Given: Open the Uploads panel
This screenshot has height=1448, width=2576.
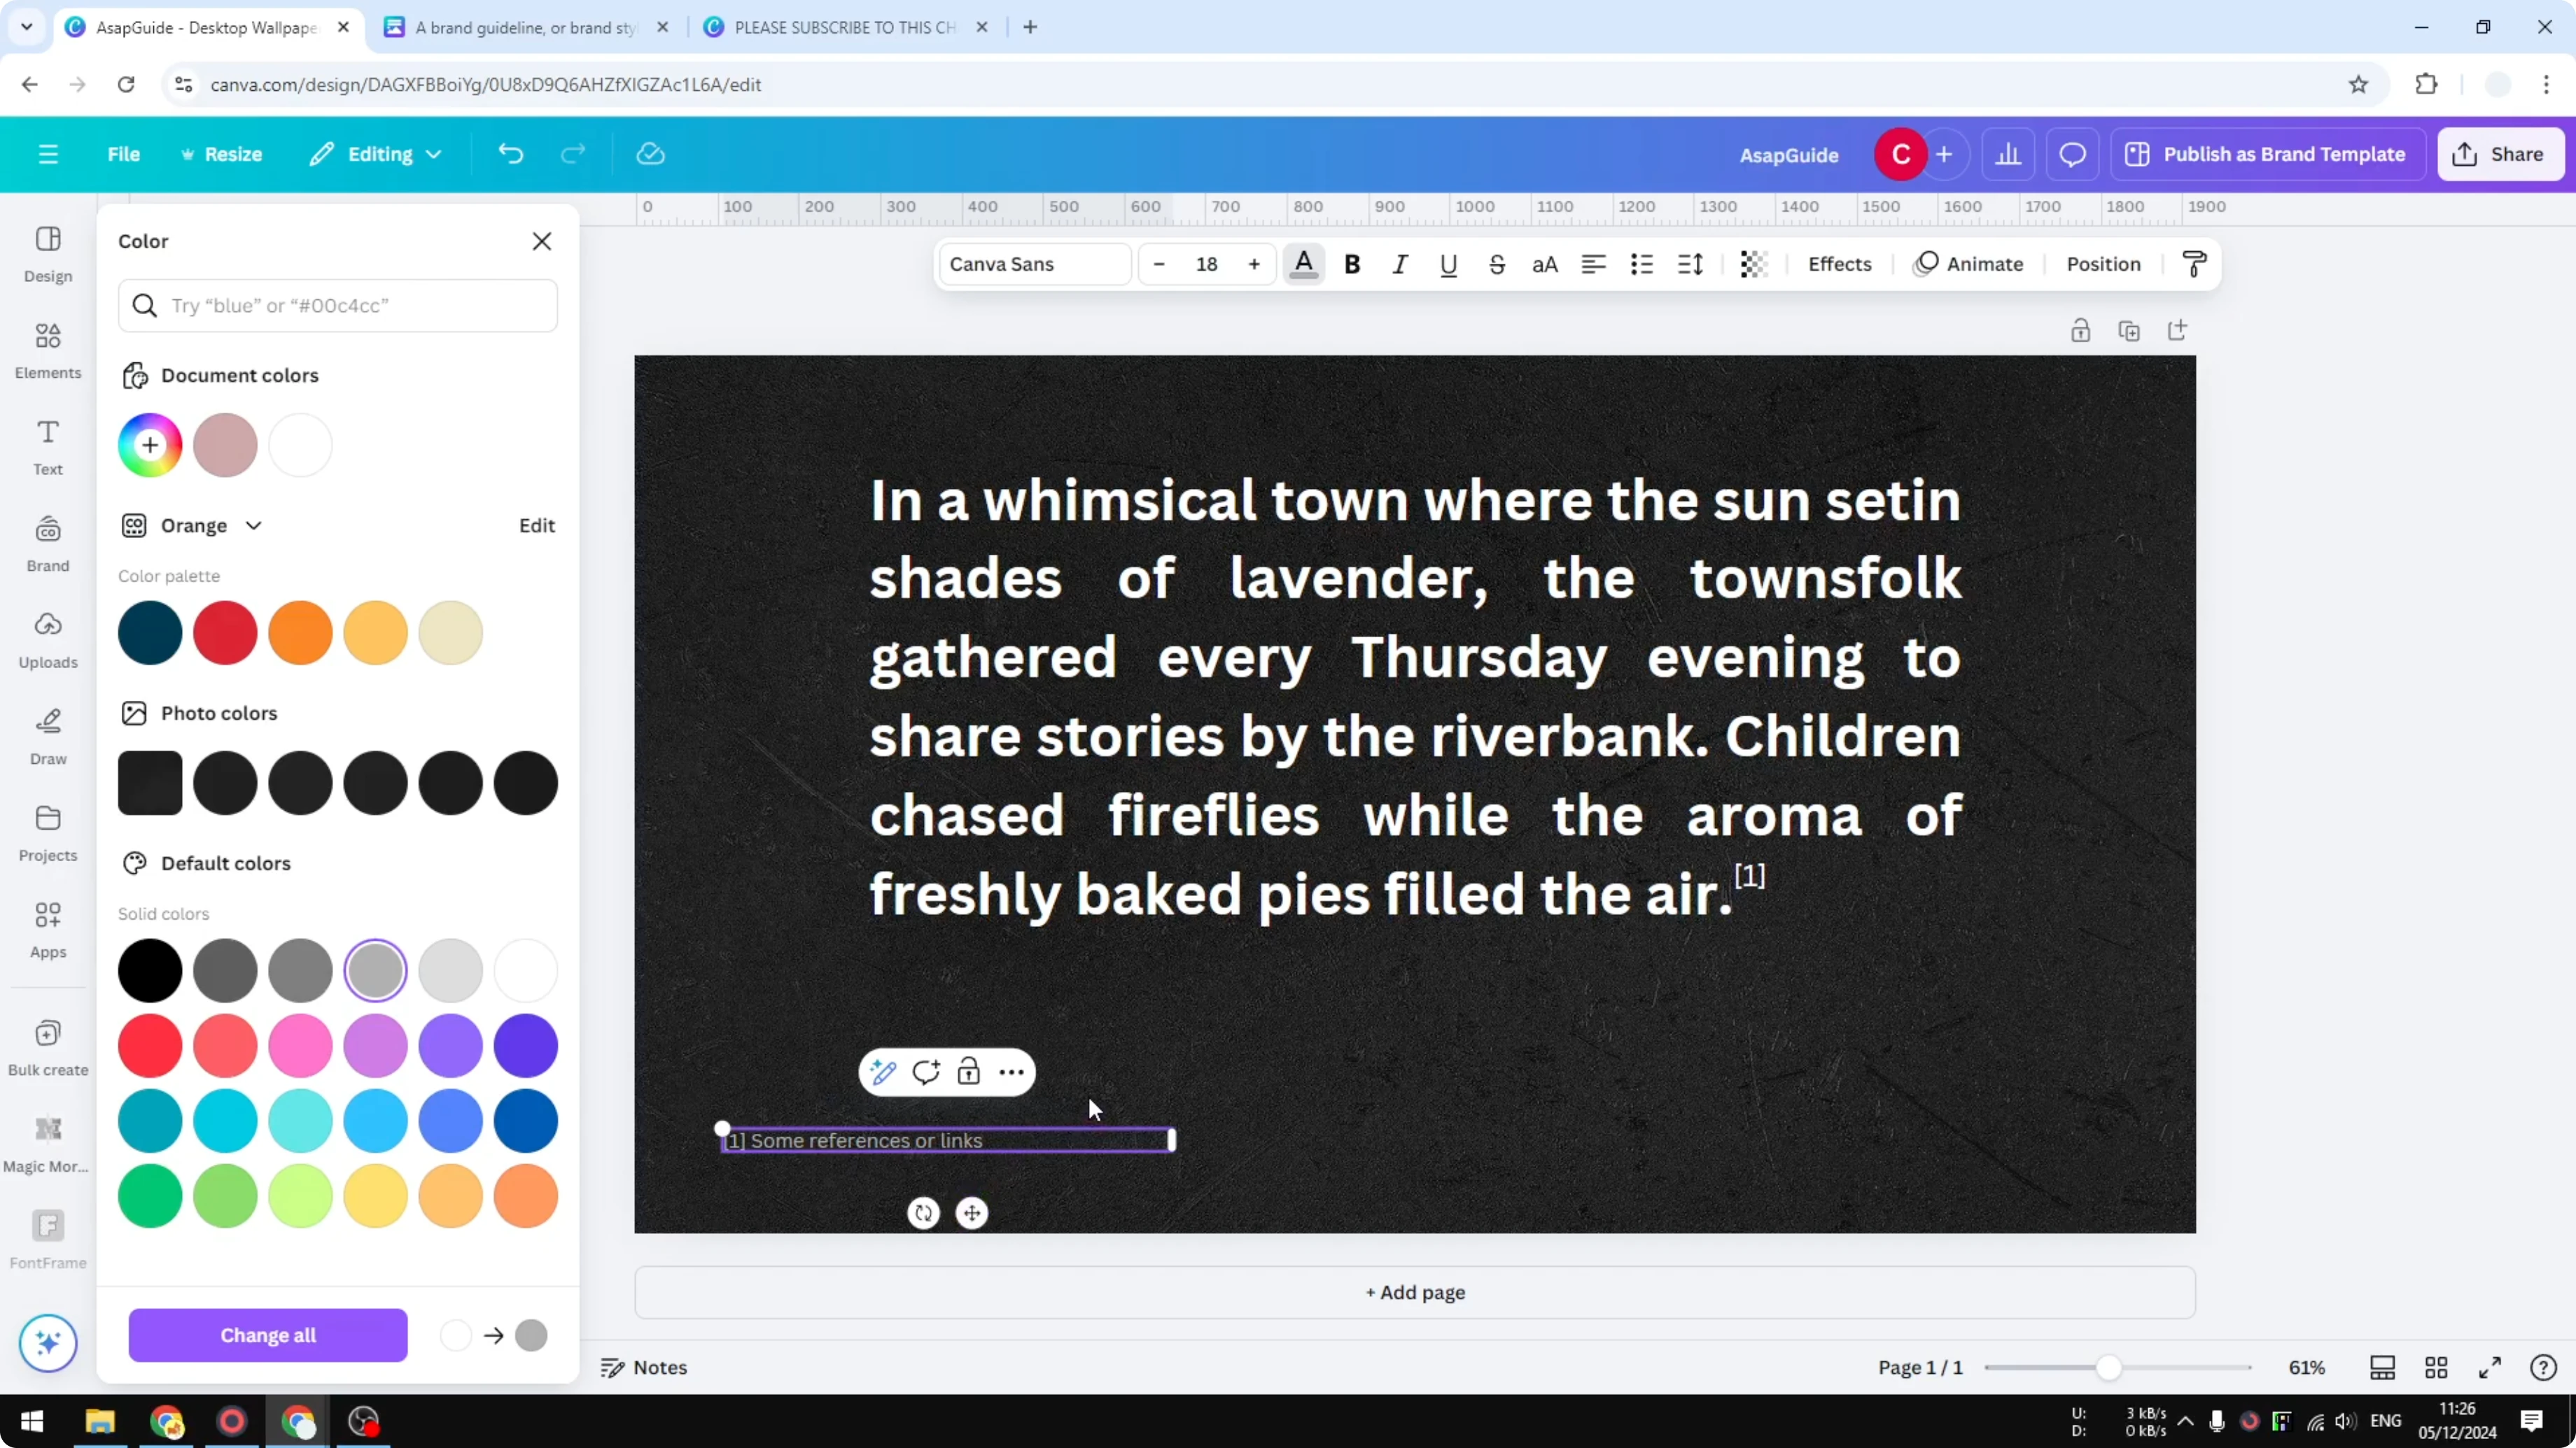Looking at the screenshot, I should click(x=47, y=639).
